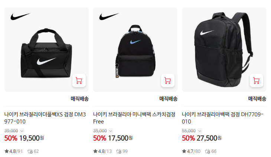This screenshot has width=271, height=157.
Task: Open the 브라질리아백팩 검정 DH7709-010 title
Action: 223,118
